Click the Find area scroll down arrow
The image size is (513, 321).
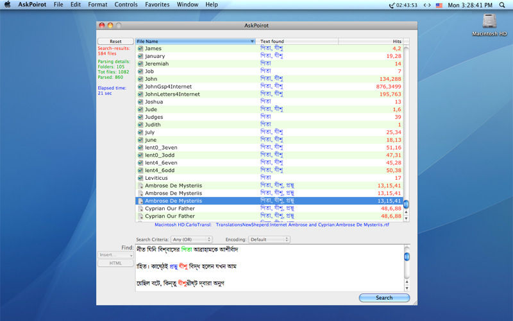pos(407,288)
